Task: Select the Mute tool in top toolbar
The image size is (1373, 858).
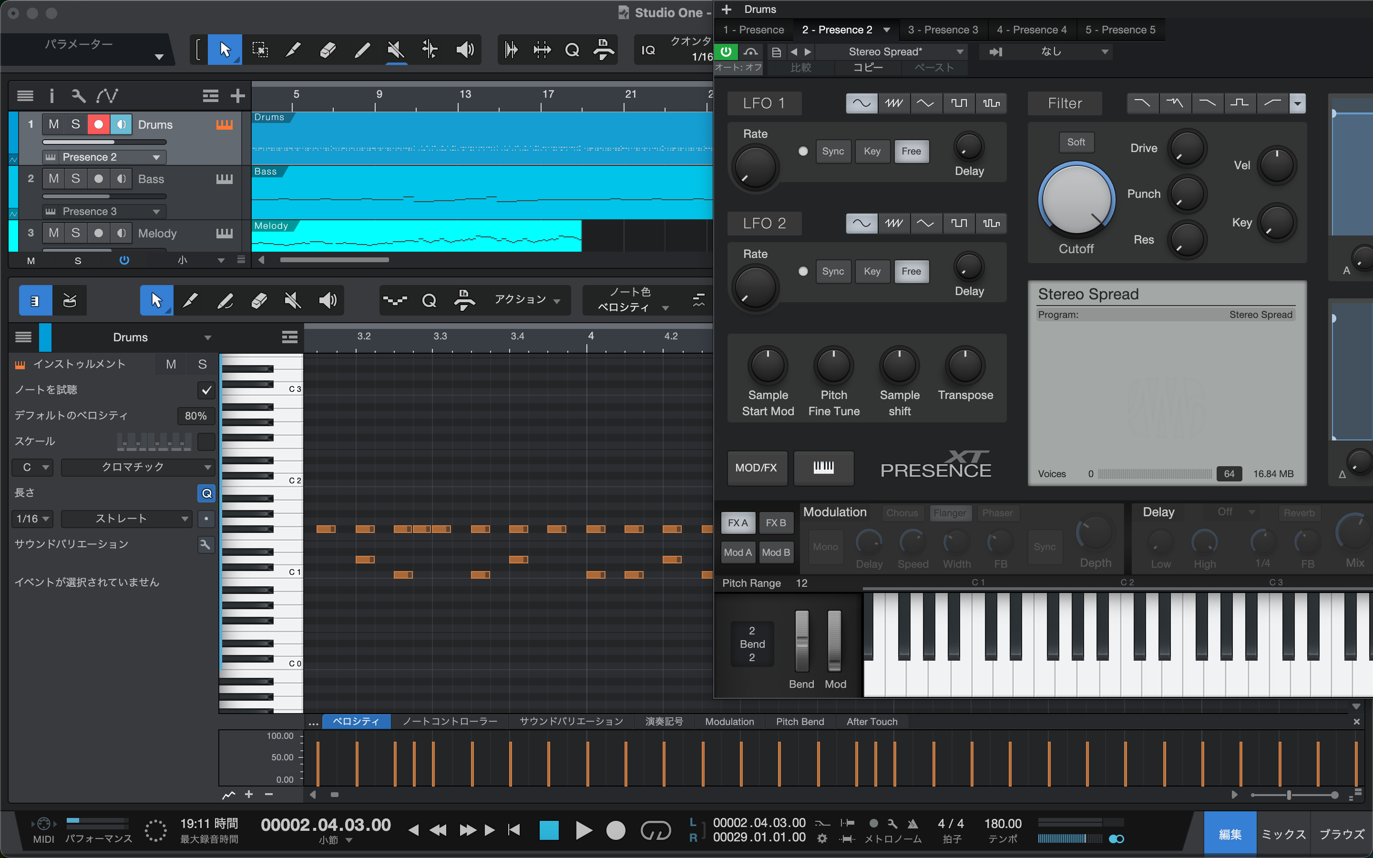Action: 395,50
